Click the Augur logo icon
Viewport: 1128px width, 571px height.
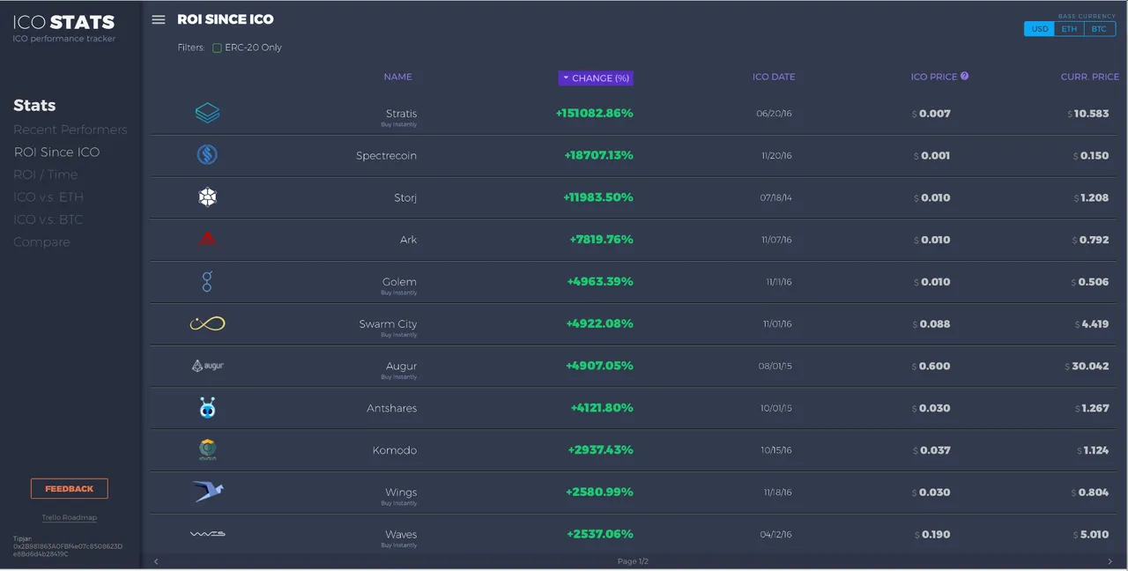[207, 366]
